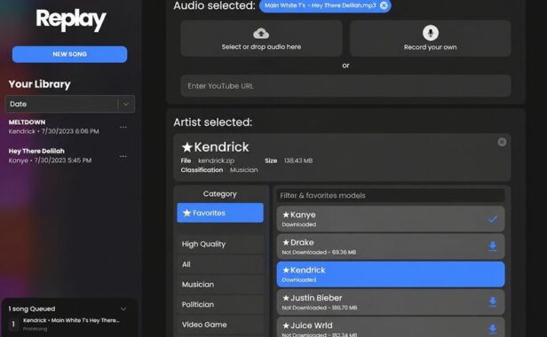Click the NEW SONG button
The height and width of the screenshot is (337, 547).
click(x=69, y=54)
